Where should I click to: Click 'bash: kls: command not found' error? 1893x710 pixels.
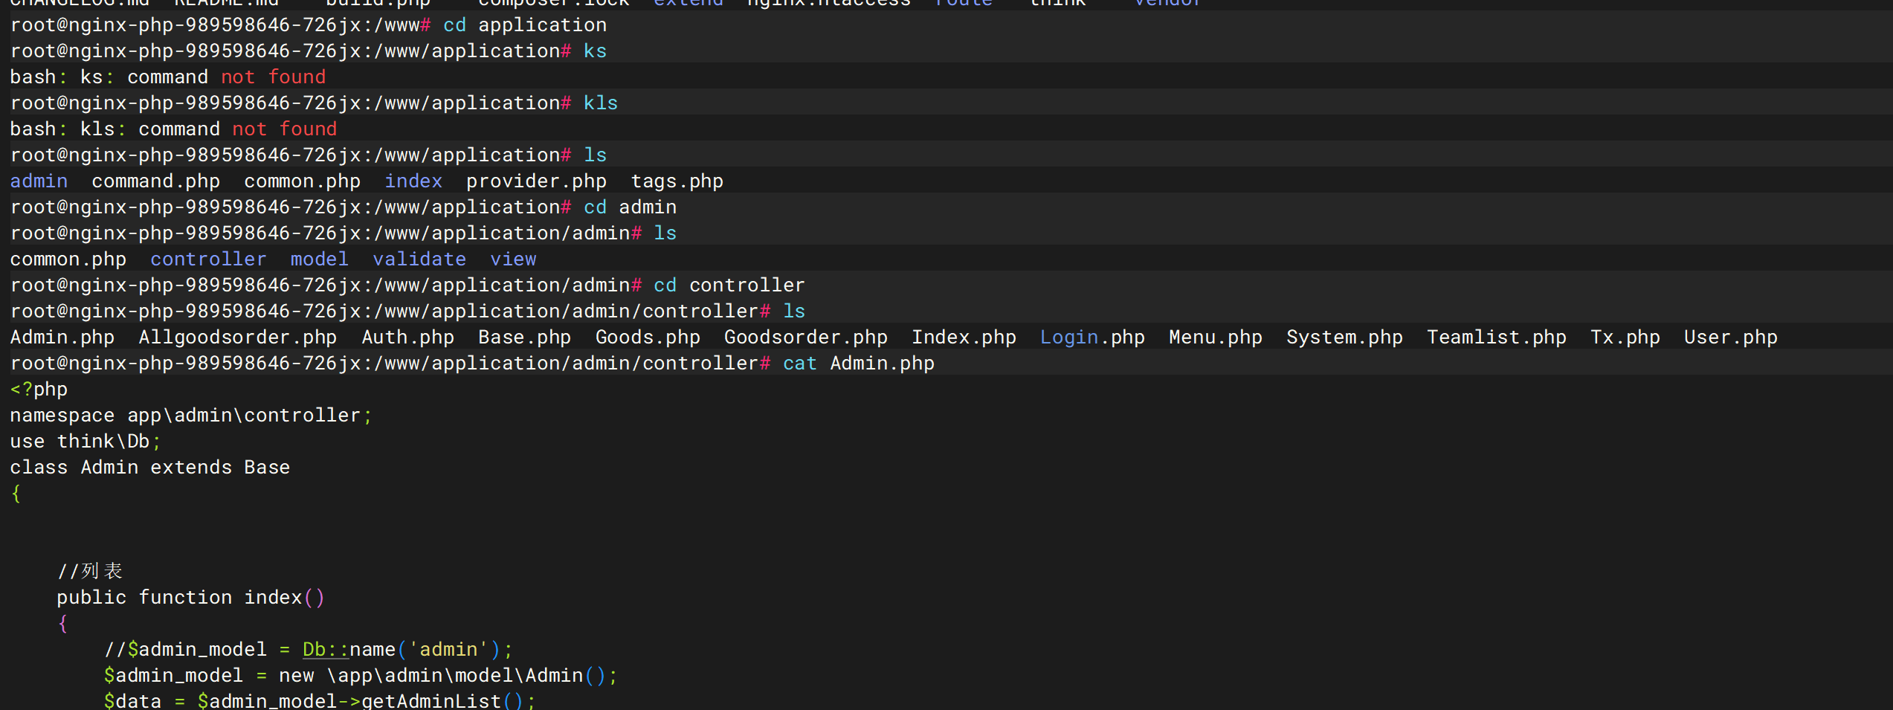173,129
